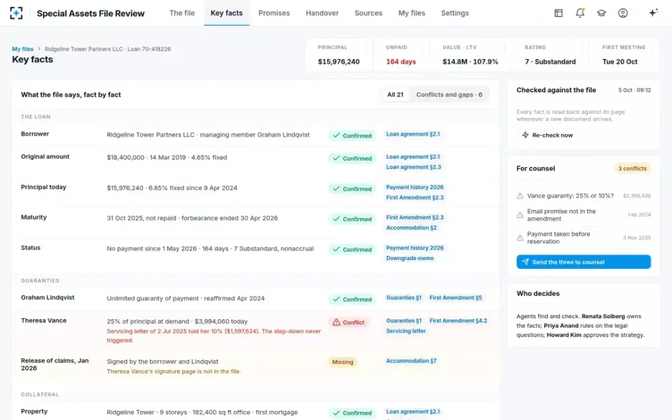This screenshot has width=672, height=420.
Task: Open Guaranties §1 in Graham Lindqvist row
Action: [x=404, y=298]
